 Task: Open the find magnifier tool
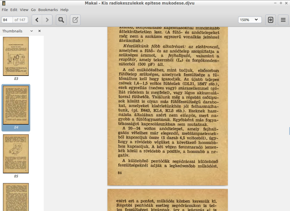click(61, 20)
